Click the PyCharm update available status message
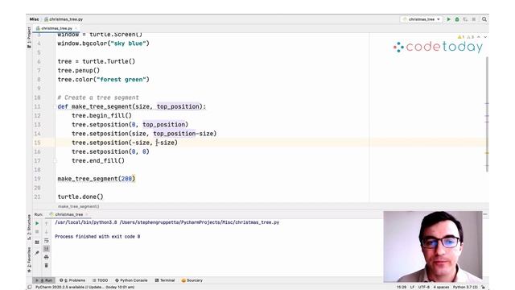This screenshot has height=290, width=515. 85,287
